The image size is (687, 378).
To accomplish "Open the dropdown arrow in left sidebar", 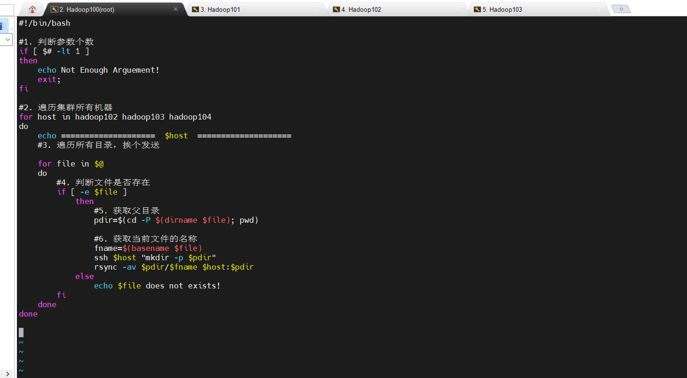I will pyautogui.click(x=7, y=40).
